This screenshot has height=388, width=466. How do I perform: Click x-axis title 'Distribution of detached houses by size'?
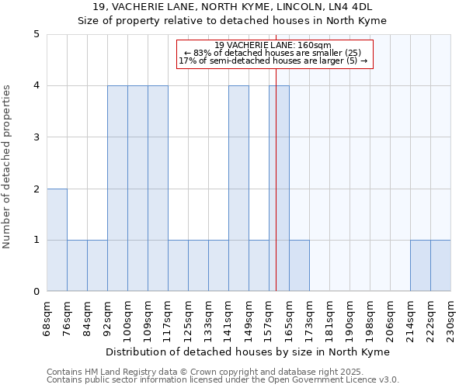click(x=210, y=352)
